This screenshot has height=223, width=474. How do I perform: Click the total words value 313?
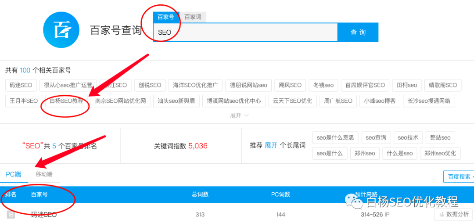(200, 215)
